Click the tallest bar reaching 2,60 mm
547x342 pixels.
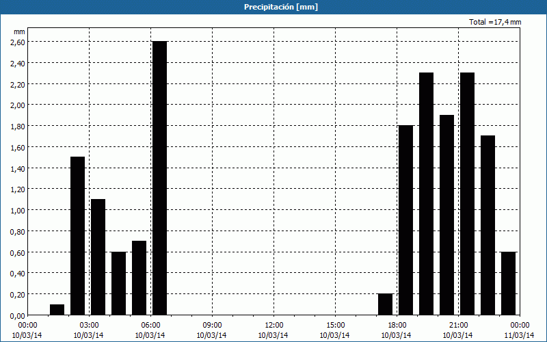click(x=160, y=179)
